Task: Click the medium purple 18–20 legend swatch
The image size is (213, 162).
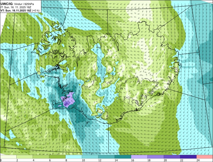Action: pyautogui.click(x=156, y=157)
